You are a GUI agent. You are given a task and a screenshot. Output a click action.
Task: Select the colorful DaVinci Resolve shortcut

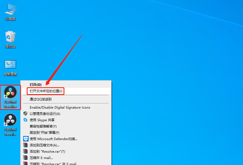10,97
